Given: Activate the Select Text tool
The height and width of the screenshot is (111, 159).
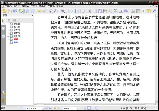Looking at the screenshot, I should tap(105, 11).
